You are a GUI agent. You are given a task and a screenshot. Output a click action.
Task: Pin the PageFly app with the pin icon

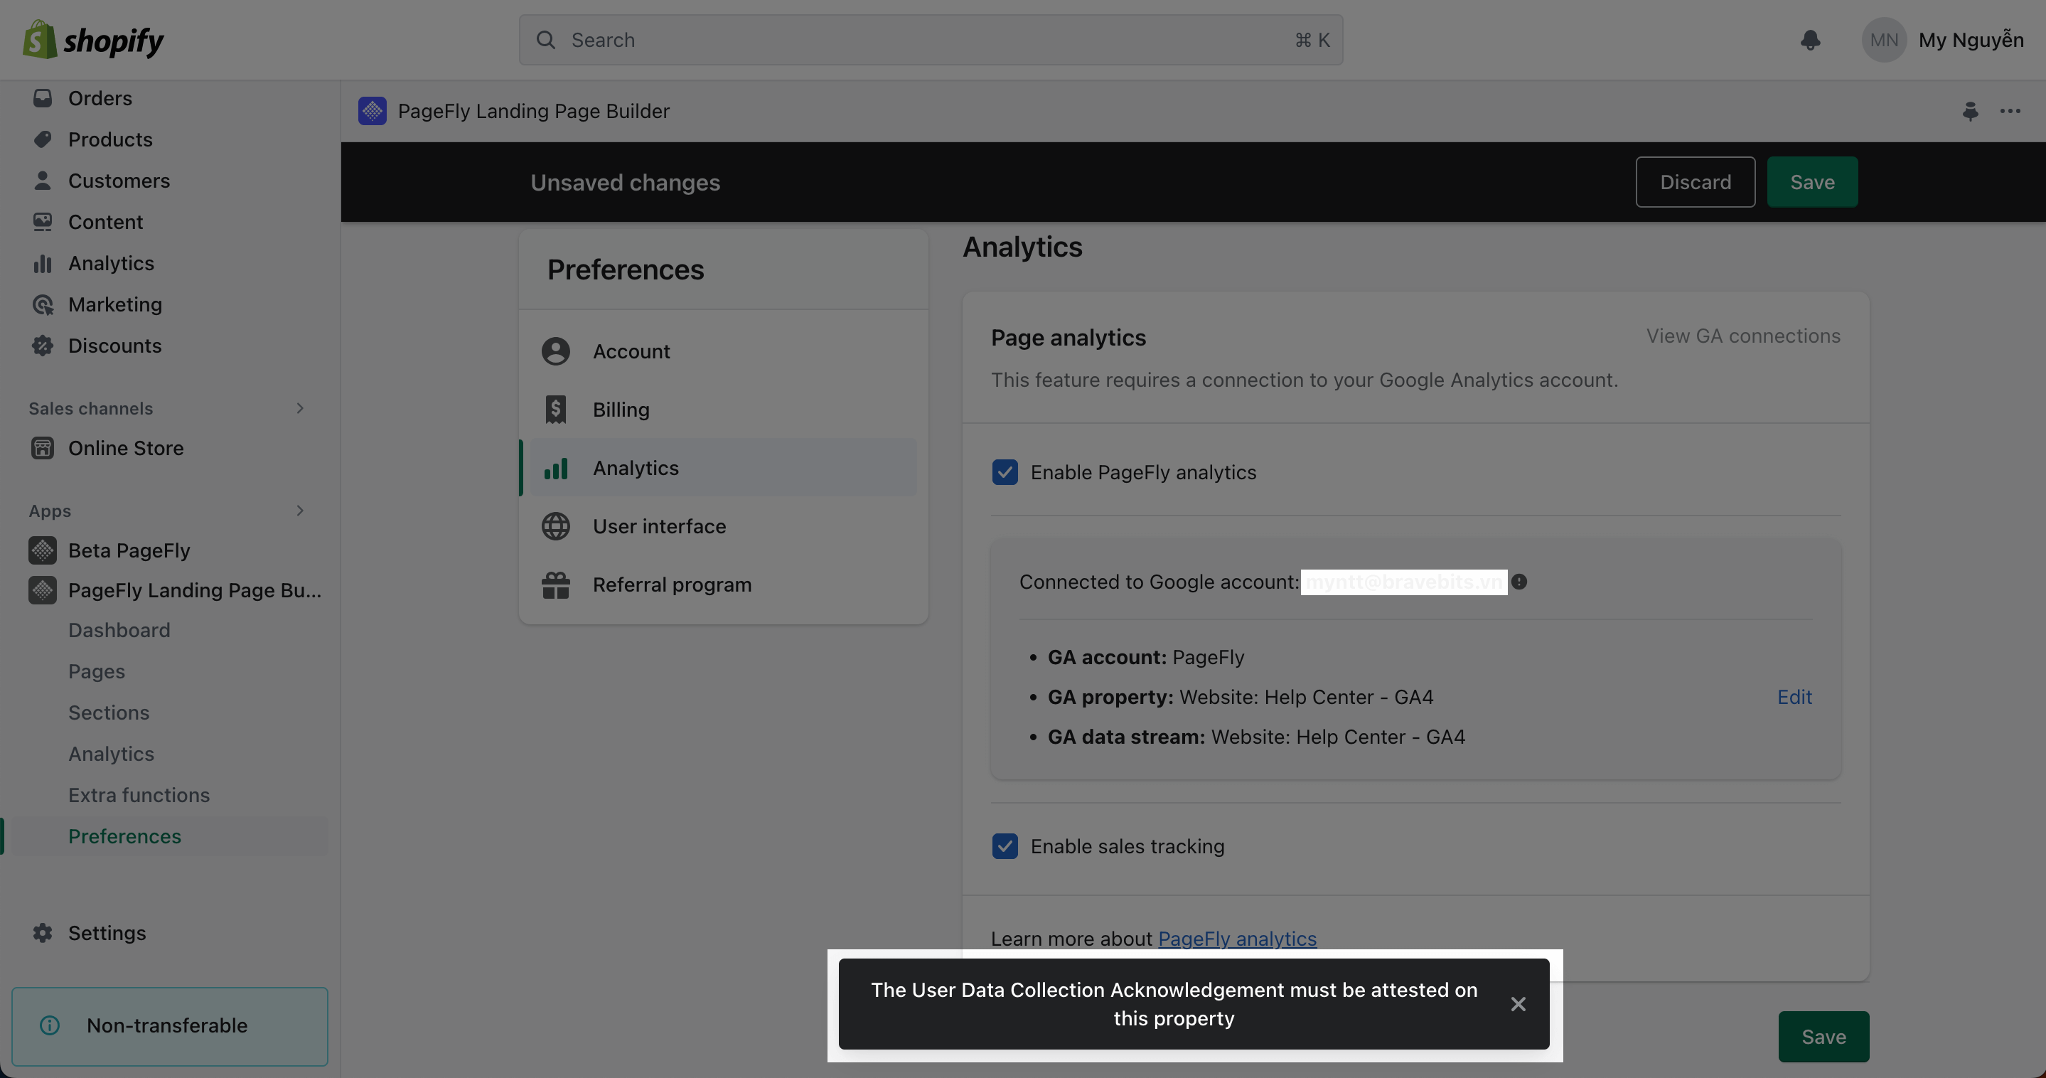click(x=1971, y=110)
